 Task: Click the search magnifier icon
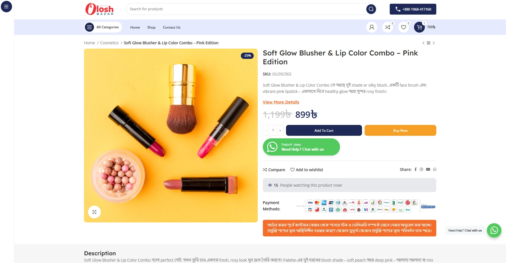coord(371,9)
